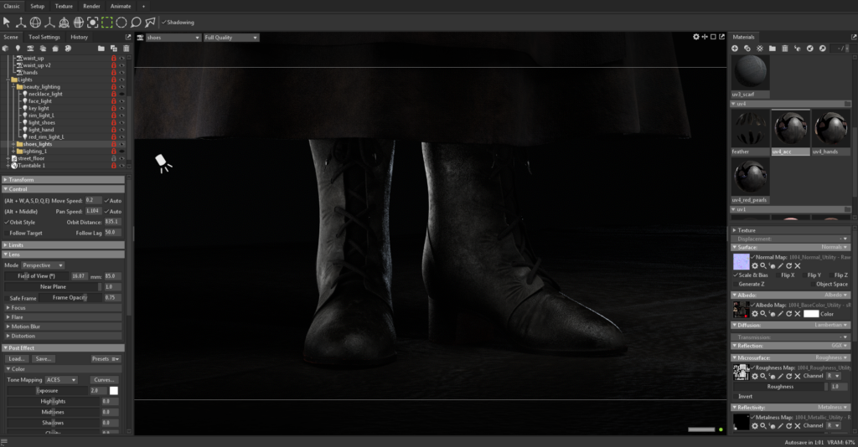Unlock the key light lock icon
Screen dimensions: 858x447
click(114, 108)
